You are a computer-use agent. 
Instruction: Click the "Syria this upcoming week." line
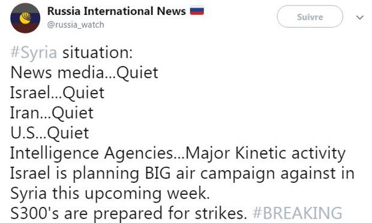(110, 194)
